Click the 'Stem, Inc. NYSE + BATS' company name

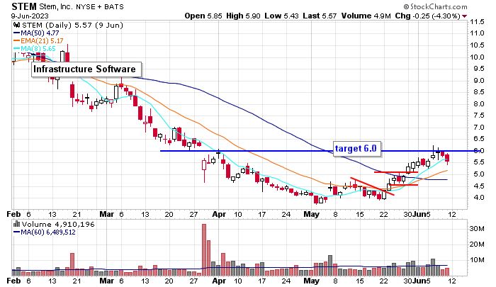click(81, 6)
